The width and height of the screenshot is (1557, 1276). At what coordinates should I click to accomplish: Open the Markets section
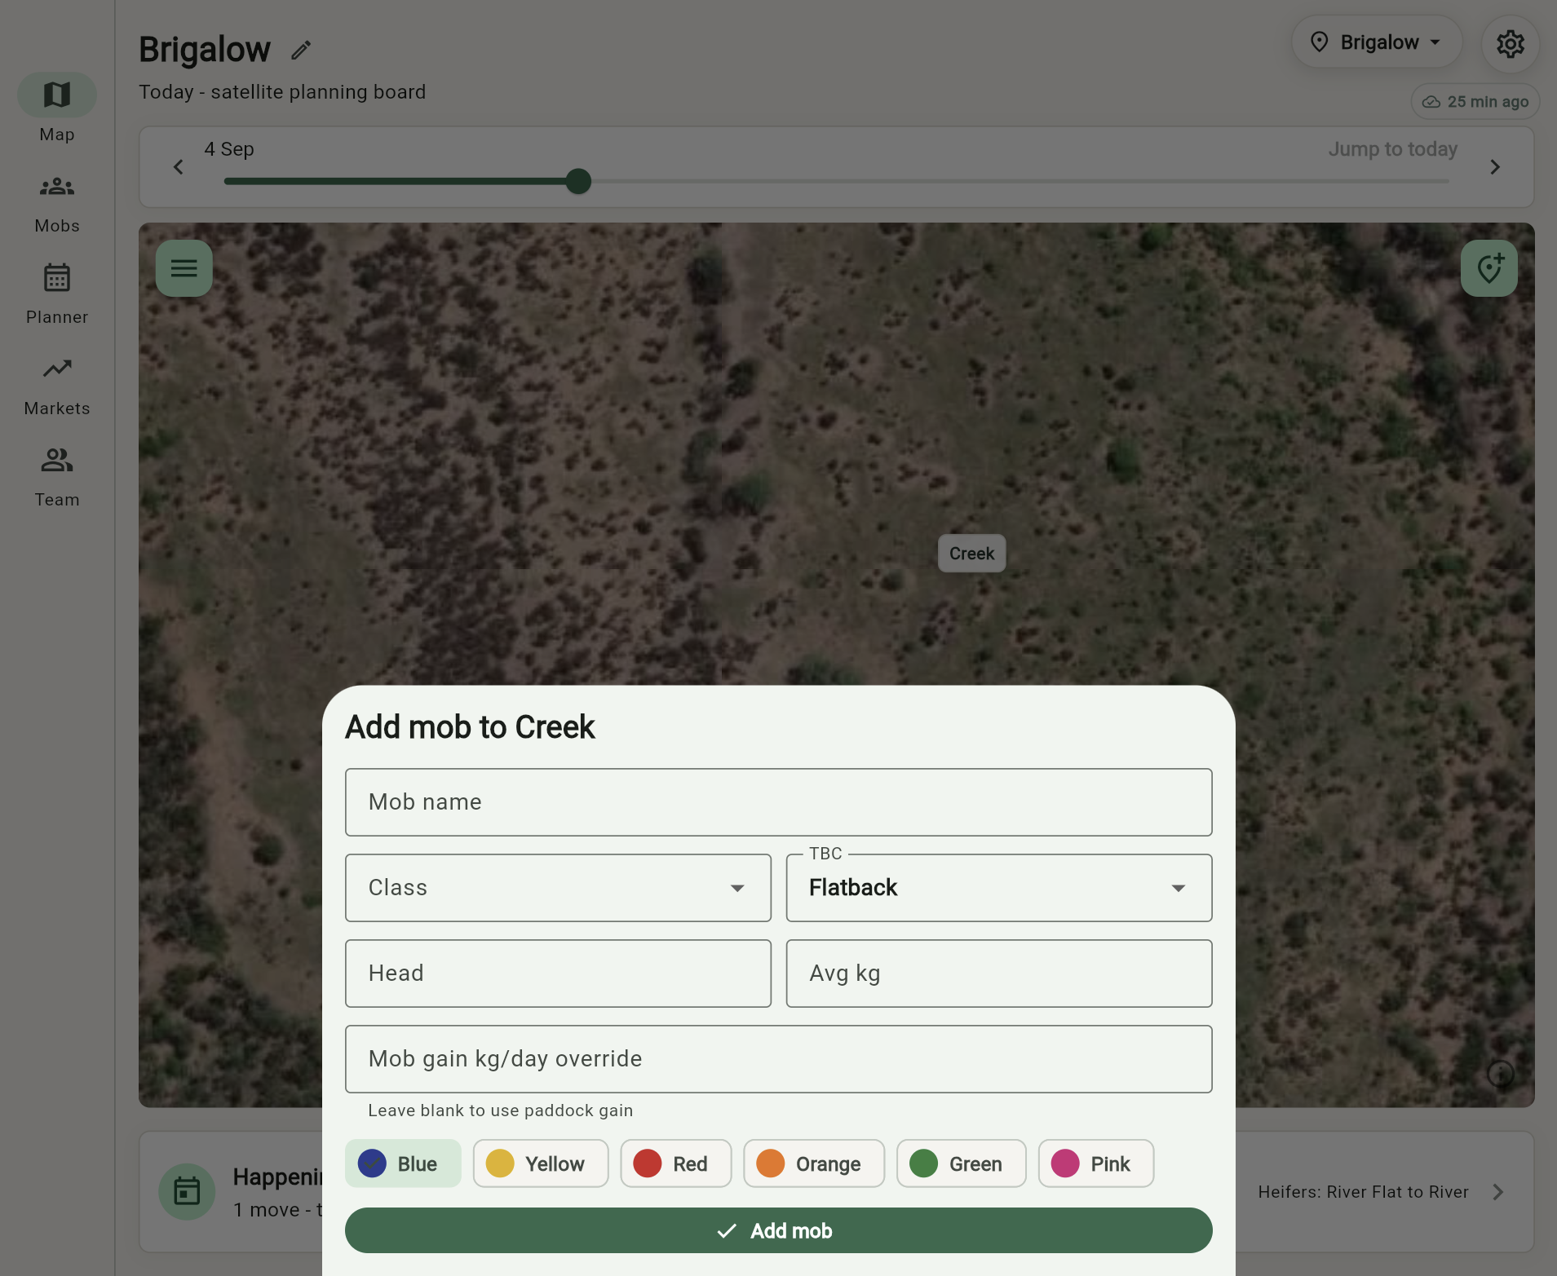57,386
